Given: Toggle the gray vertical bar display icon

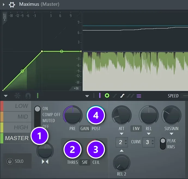Looking at the screenshot, I should tap(94, 96).
